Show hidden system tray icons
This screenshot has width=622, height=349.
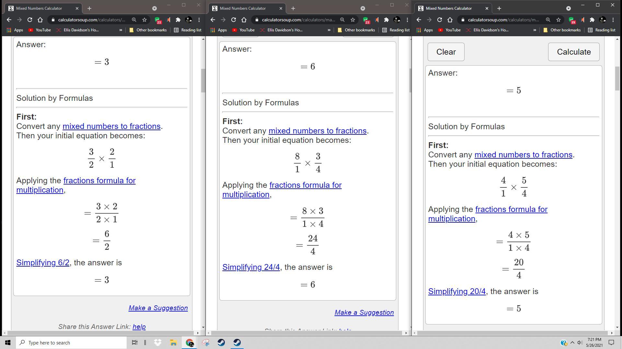tap(572, 343)
